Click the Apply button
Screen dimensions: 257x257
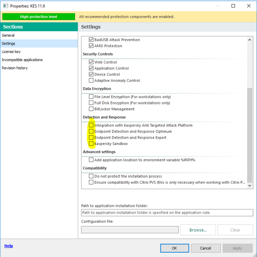[x=237, y=248]
